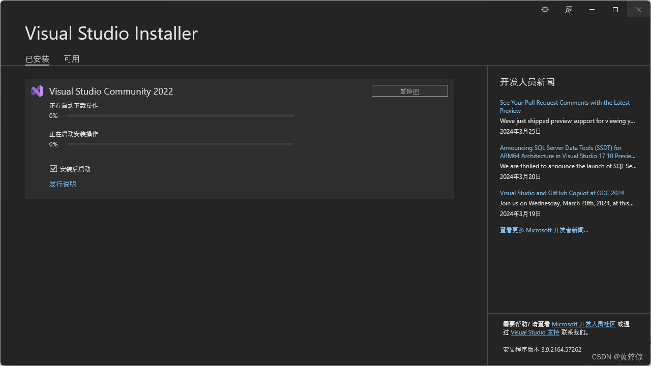Switch to the 可用 tab

[72, 59]
